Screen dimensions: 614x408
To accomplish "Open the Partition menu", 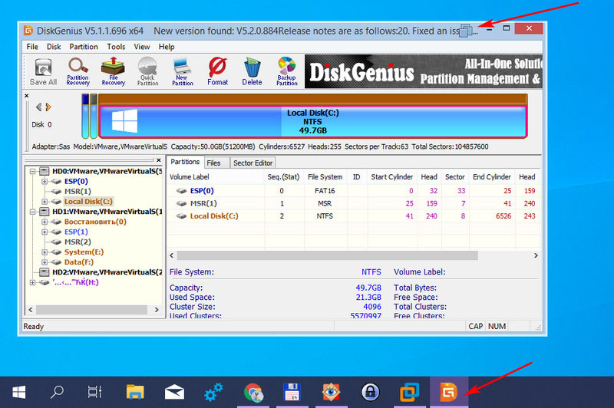I will [84, 47].
